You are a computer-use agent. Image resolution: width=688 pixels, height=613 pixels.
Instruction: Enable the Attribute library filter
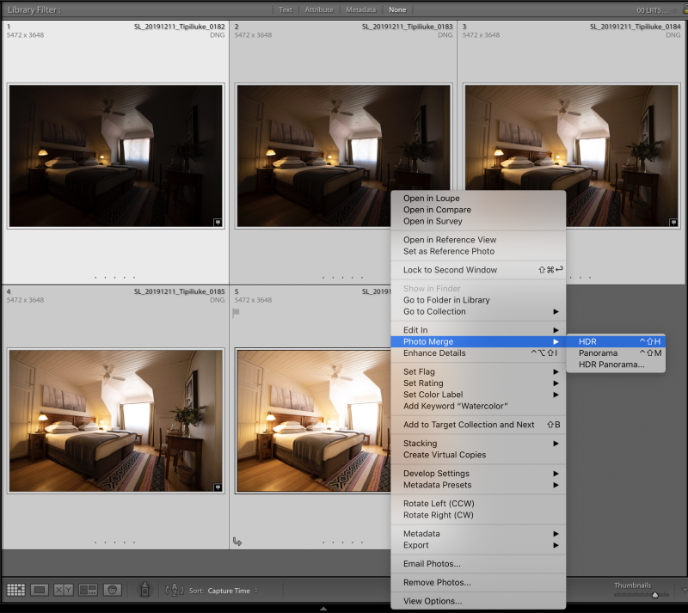click(318, 9)
